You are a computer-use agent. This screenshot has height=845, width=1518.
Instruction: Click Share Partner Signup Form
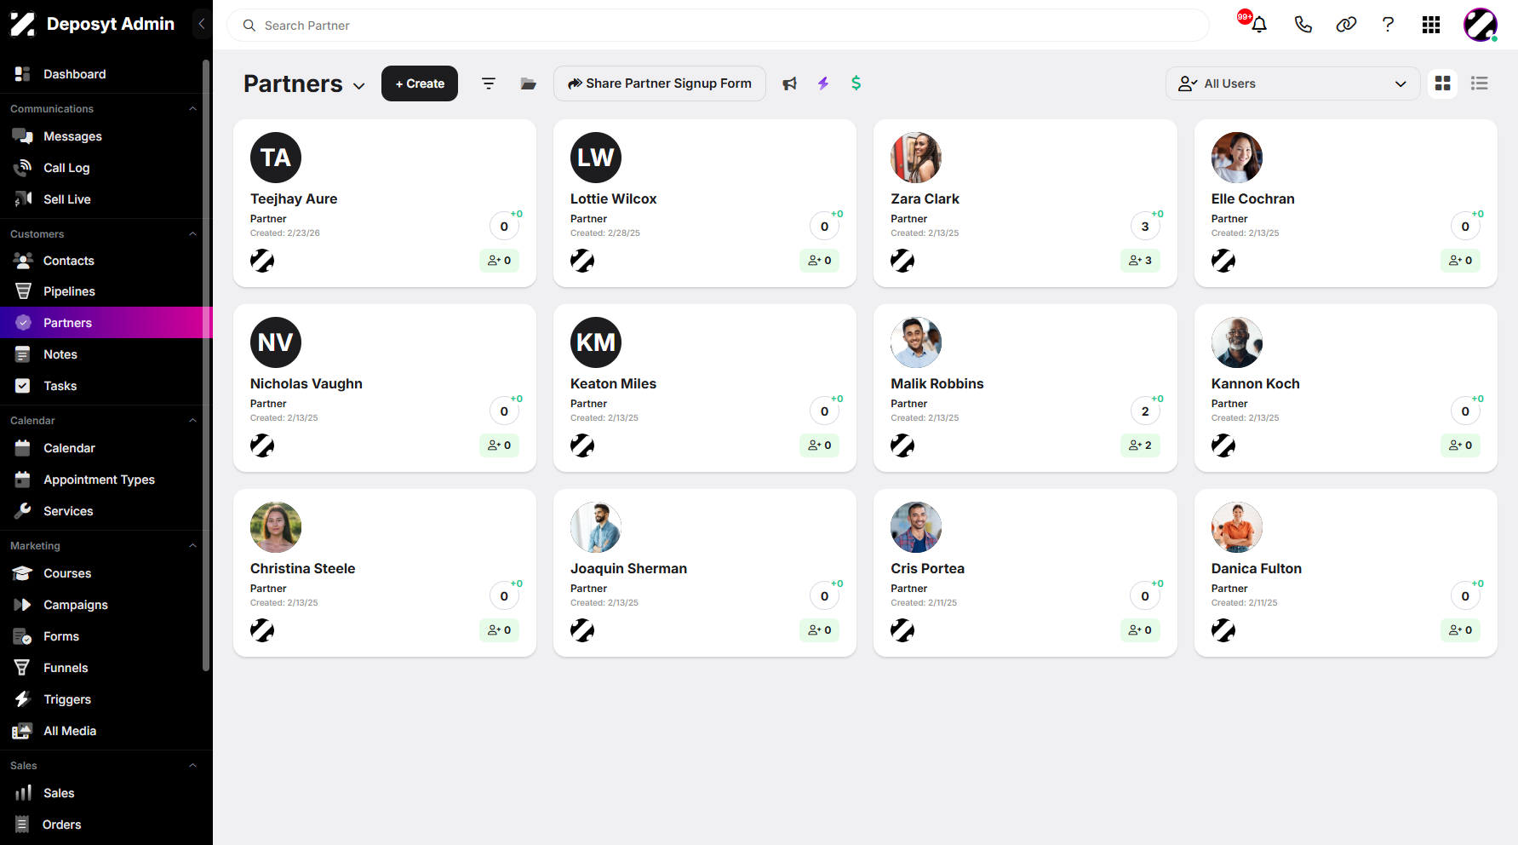[x=660, y=83]
